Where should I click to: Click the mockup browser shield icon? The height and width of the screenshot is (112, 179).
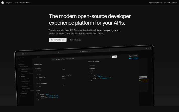[x=58, y=52]
